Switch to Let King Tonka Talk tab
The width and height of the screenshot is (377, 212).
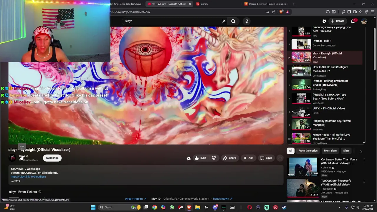127,4
